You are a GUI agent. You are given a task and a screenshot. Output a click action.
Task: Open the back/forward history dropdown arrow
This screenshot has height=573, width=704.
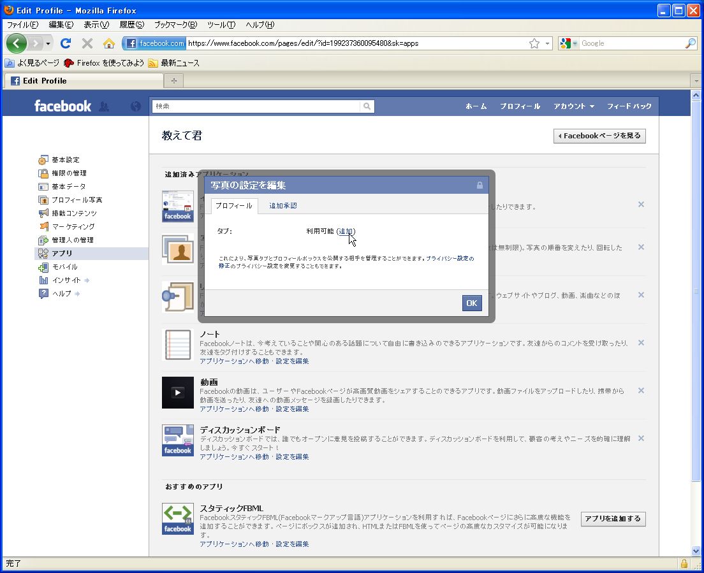coord(48,43)
